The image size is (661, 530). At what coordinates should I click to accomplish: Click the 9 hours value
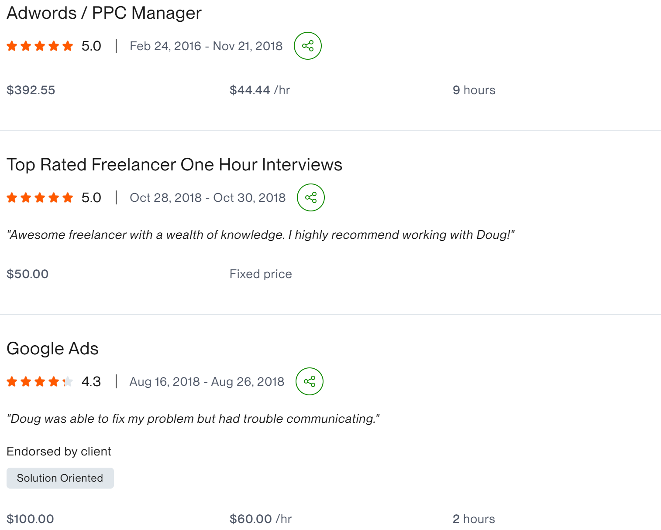tap(474, 90)
